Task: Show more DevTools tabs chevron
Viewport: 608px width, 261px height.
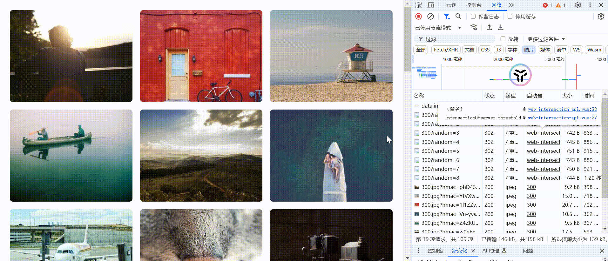Action: (x=511, y=5)
